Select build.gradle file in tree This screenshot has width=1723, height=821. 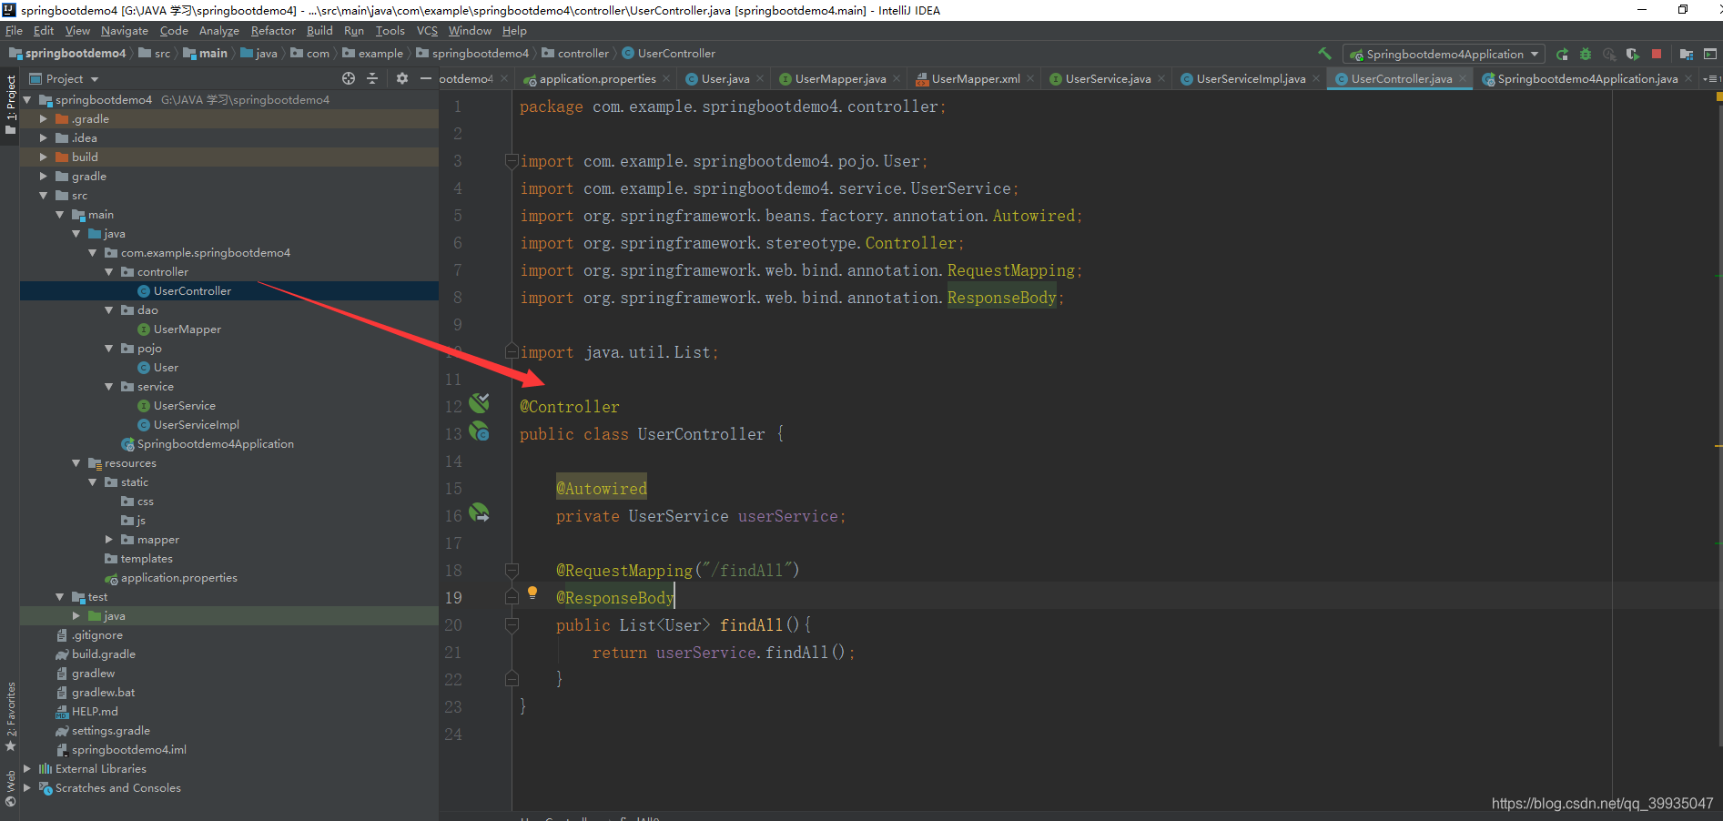tap(104, 654)
